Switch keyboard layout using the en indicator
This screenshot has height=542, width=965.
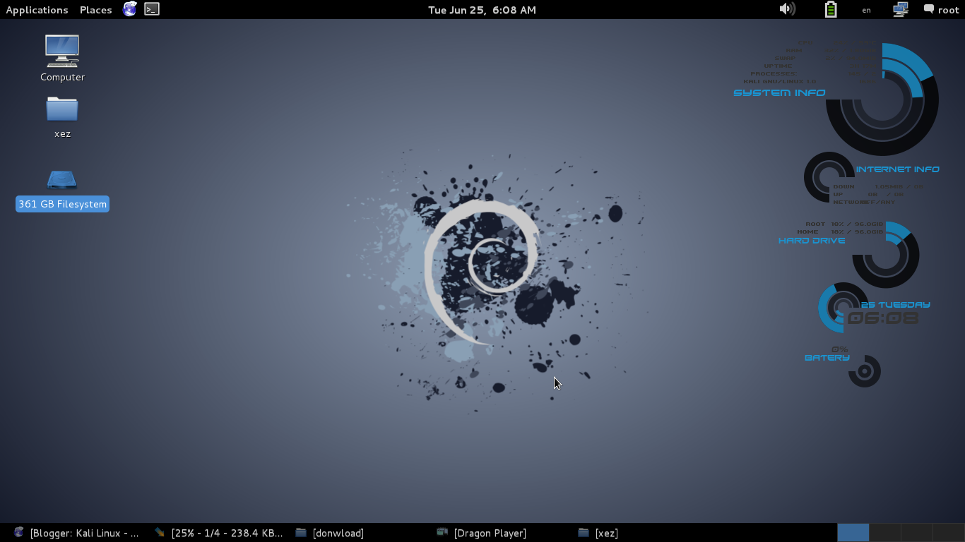(x=866, y=10)
